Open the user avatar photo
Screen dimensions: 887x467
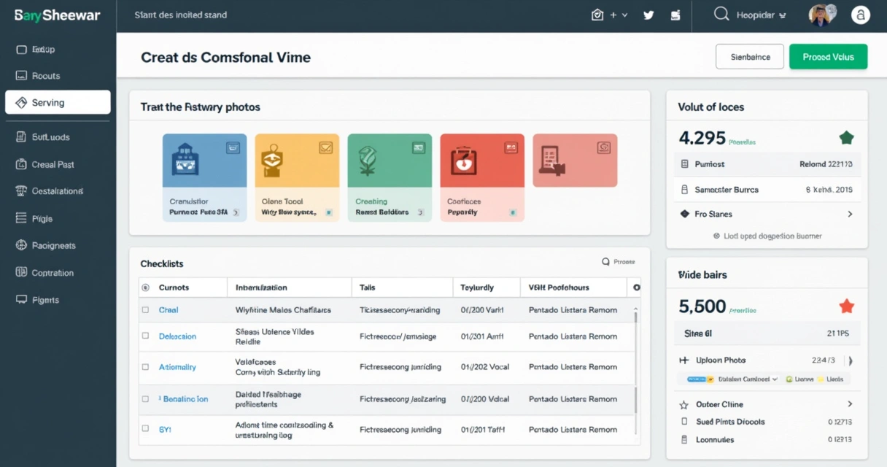click(821, 15)
